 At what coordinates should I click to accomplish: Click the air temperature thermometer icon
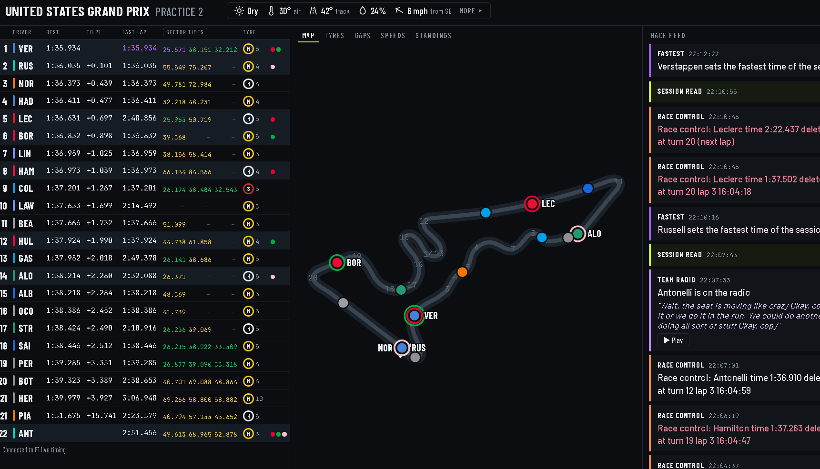271,11
